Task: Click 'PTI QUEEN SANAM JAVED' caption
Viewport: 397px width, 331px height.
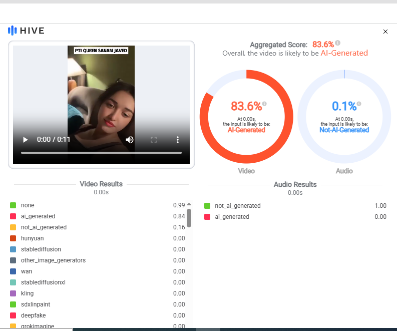Action: pyautogui.click(x=101, y=51)
